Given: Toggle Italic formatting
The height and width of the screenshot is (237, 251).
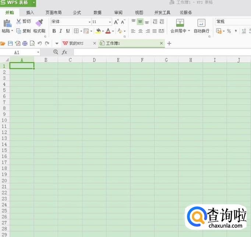Looking at the screenshot, I should pos(61,31).
